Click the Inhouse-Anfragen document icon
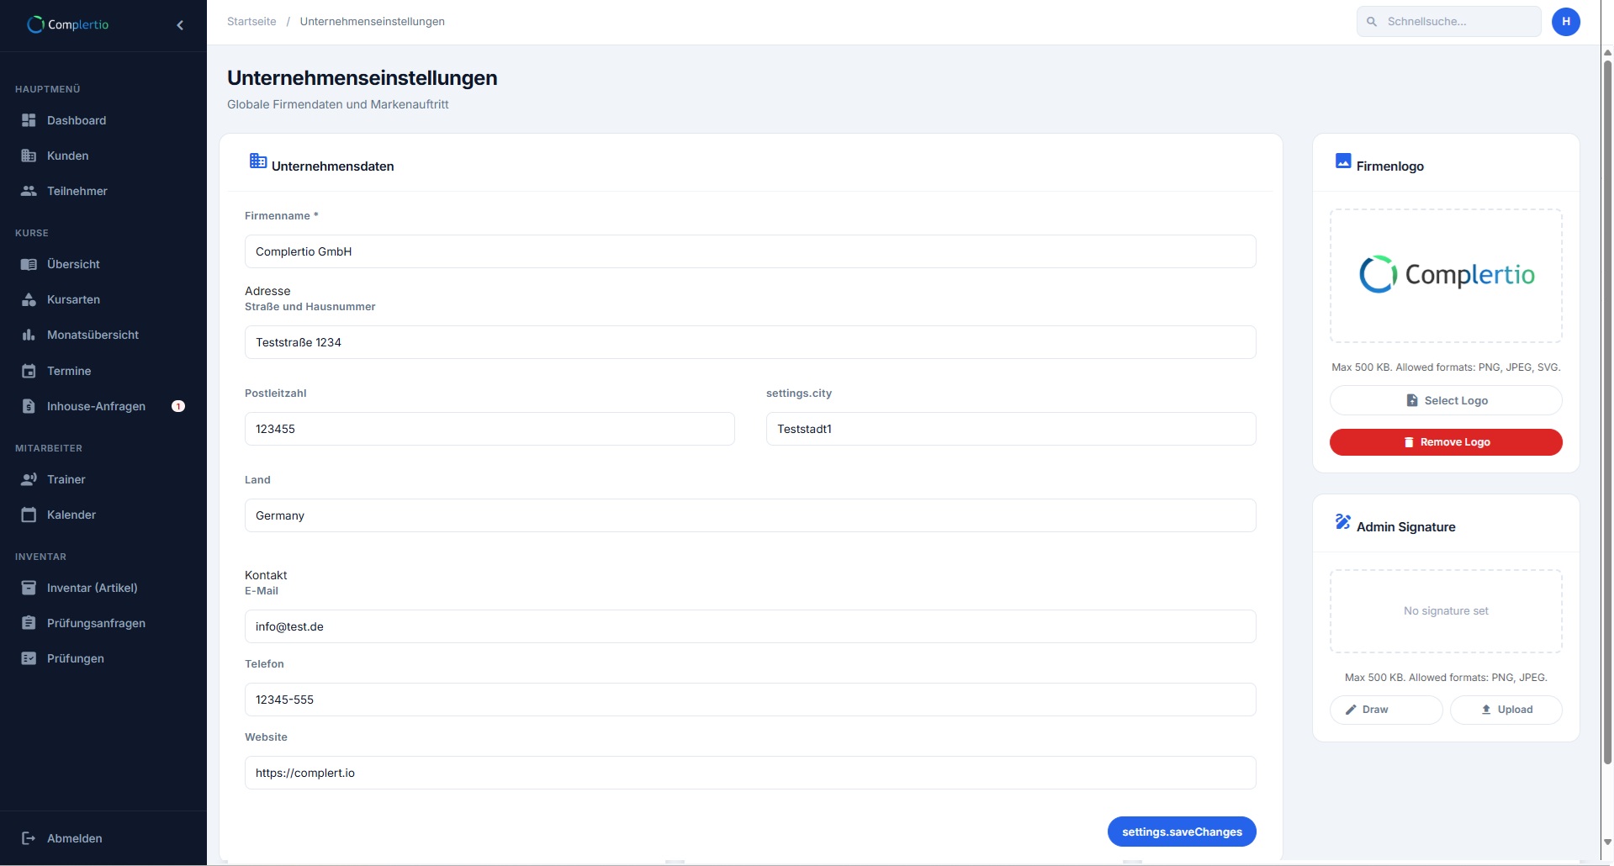Image resolution: width=1614 pixels, height=866 pixels. point(29,406)
